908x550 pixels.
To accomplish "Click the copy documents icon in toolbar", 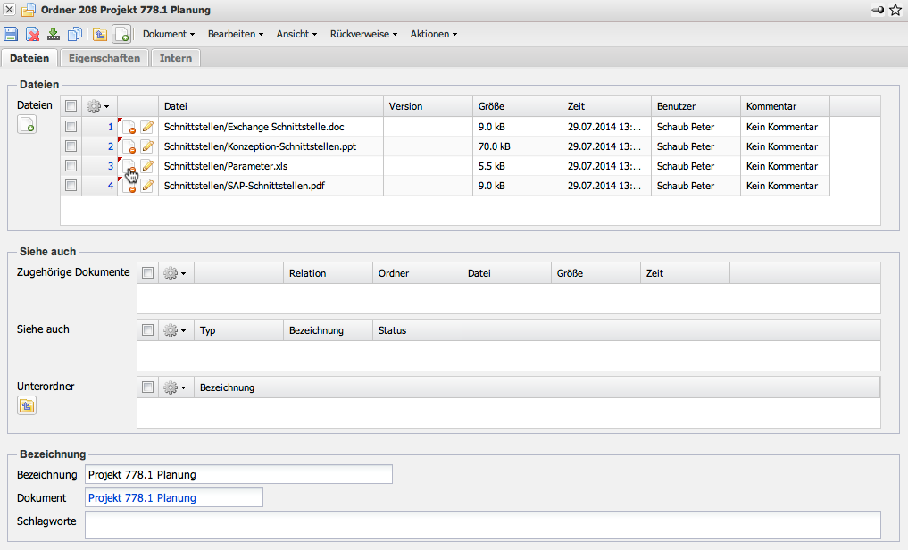I will 75,34.
